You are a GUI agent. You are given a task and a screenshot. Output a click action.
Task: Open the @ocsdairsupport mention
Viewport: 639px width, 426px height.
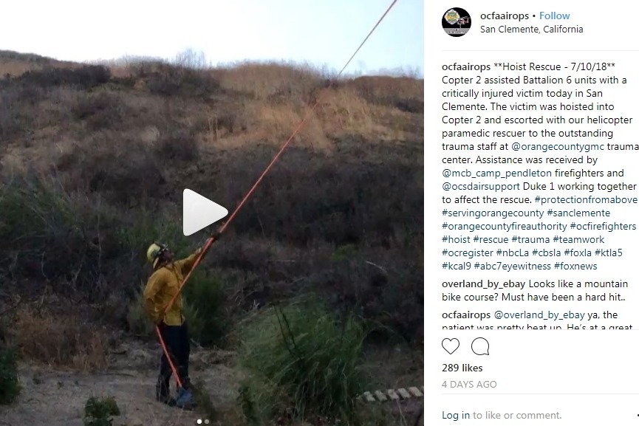[480, 187]
